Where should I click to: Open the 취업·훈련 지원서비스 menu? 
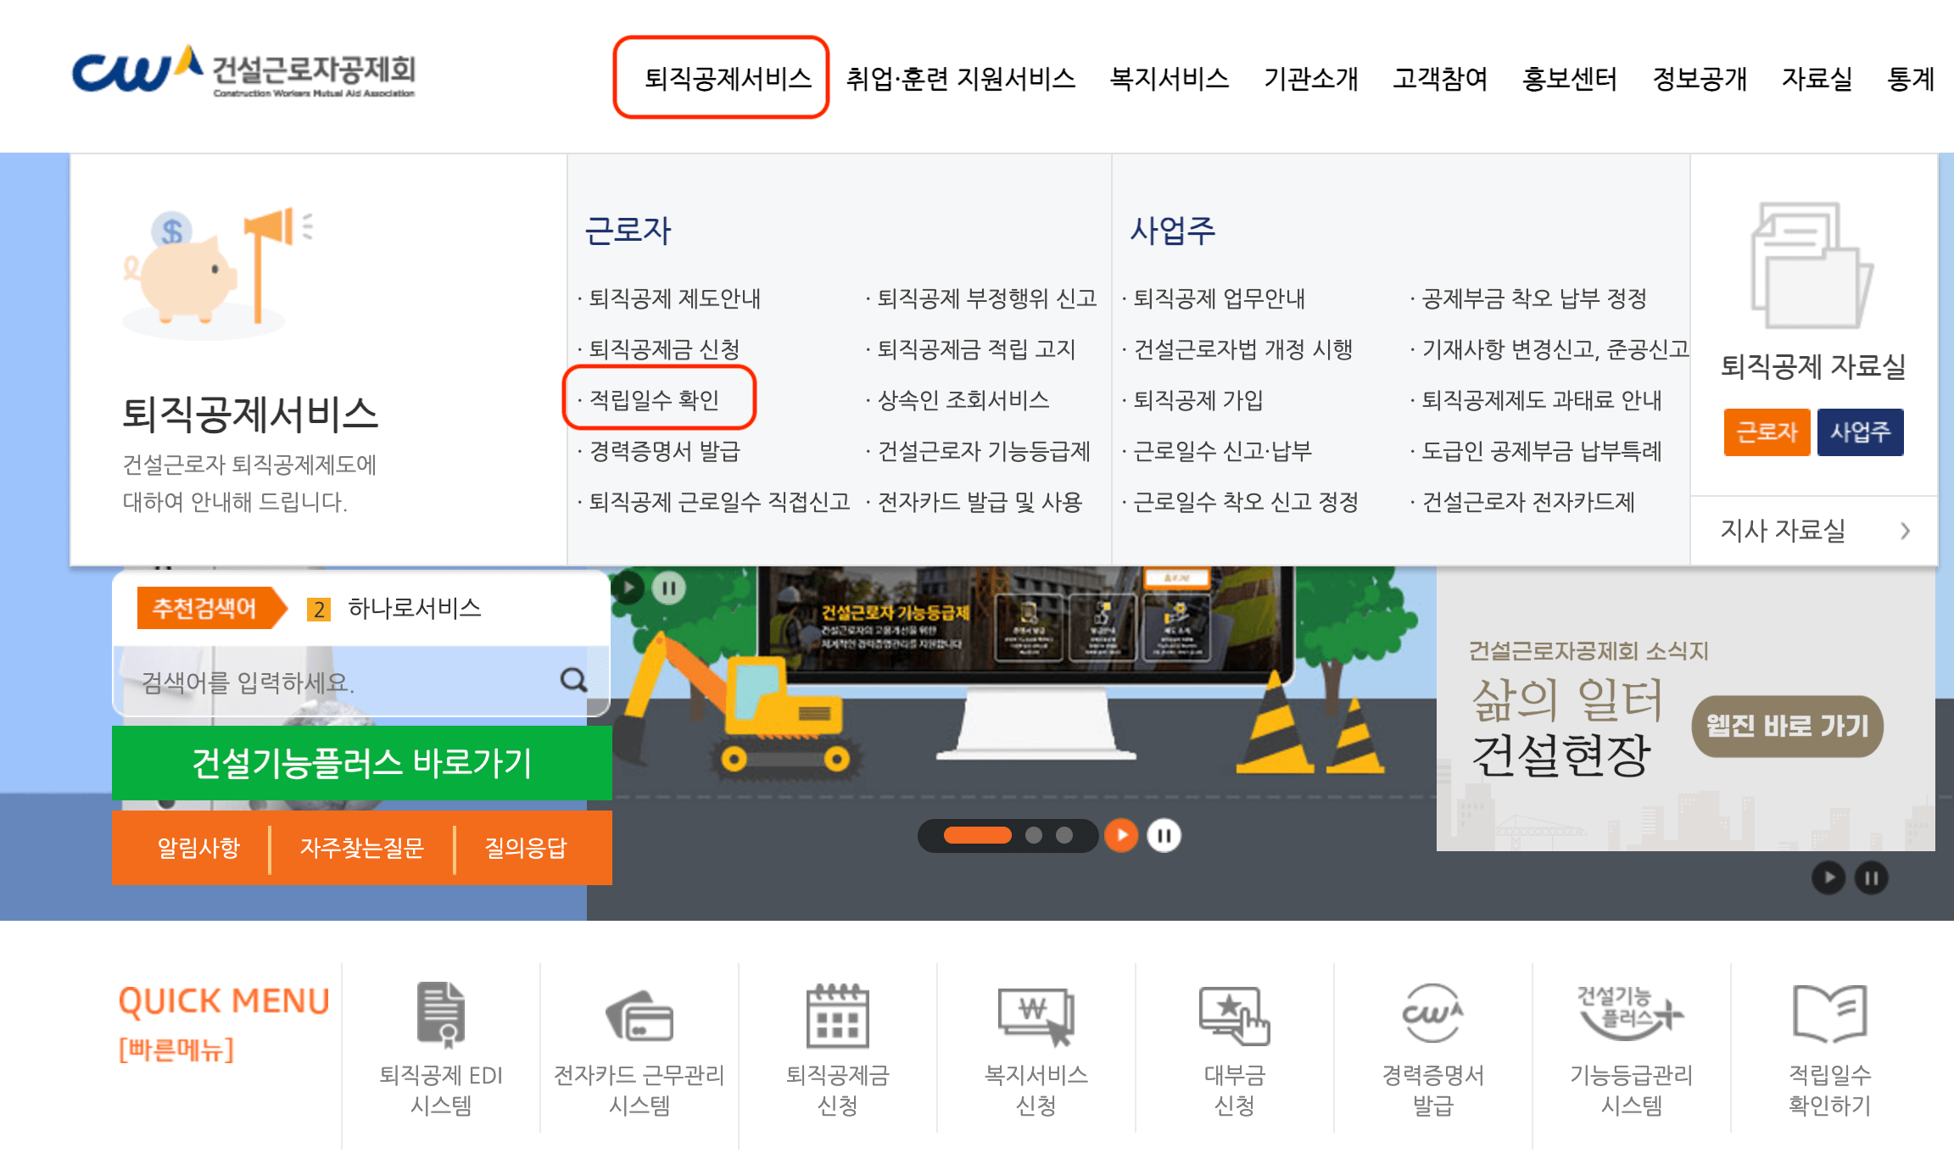click(959, 79)
